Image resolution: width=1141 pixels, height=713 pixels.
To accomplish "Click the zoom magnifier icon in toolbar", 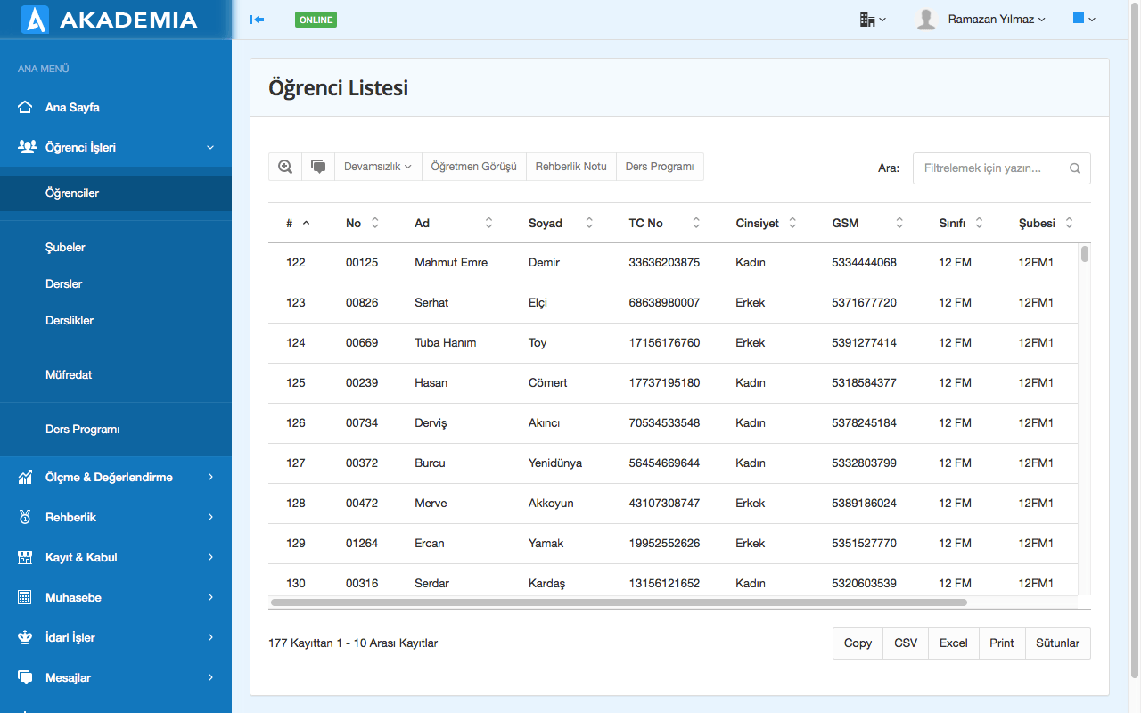I will (285, 167).
